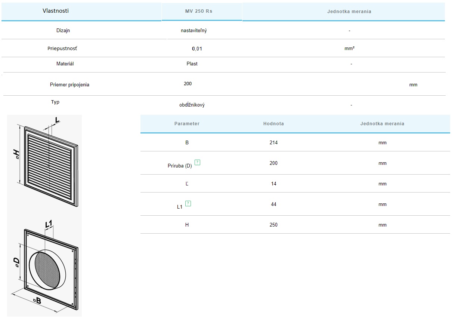The width and height of the screenshot is (452, 323).
Task: Click the L1 parameter label
Action: [180, 206]
